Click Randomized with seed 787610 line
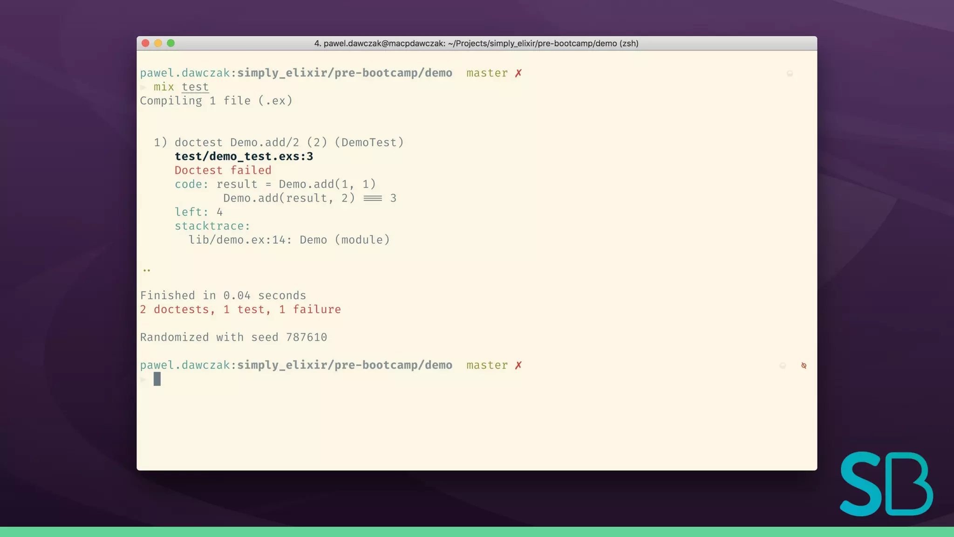The height and width of the screenshot is (537, 954). pos(233,337)
